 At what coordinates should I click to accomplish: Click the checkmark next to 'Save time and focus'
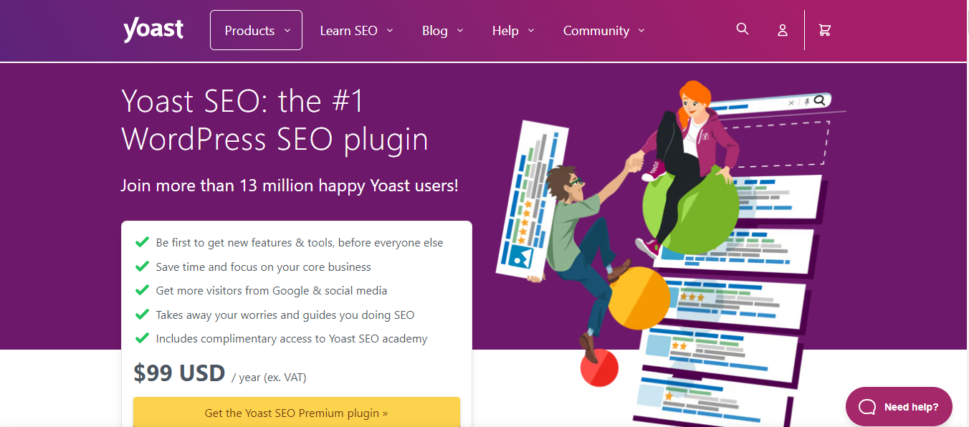point(142,267)
